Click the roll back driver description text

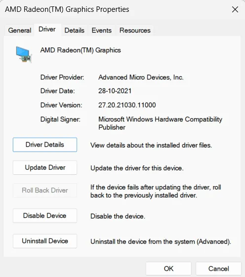pyautogui.click(x=156, y=191)
